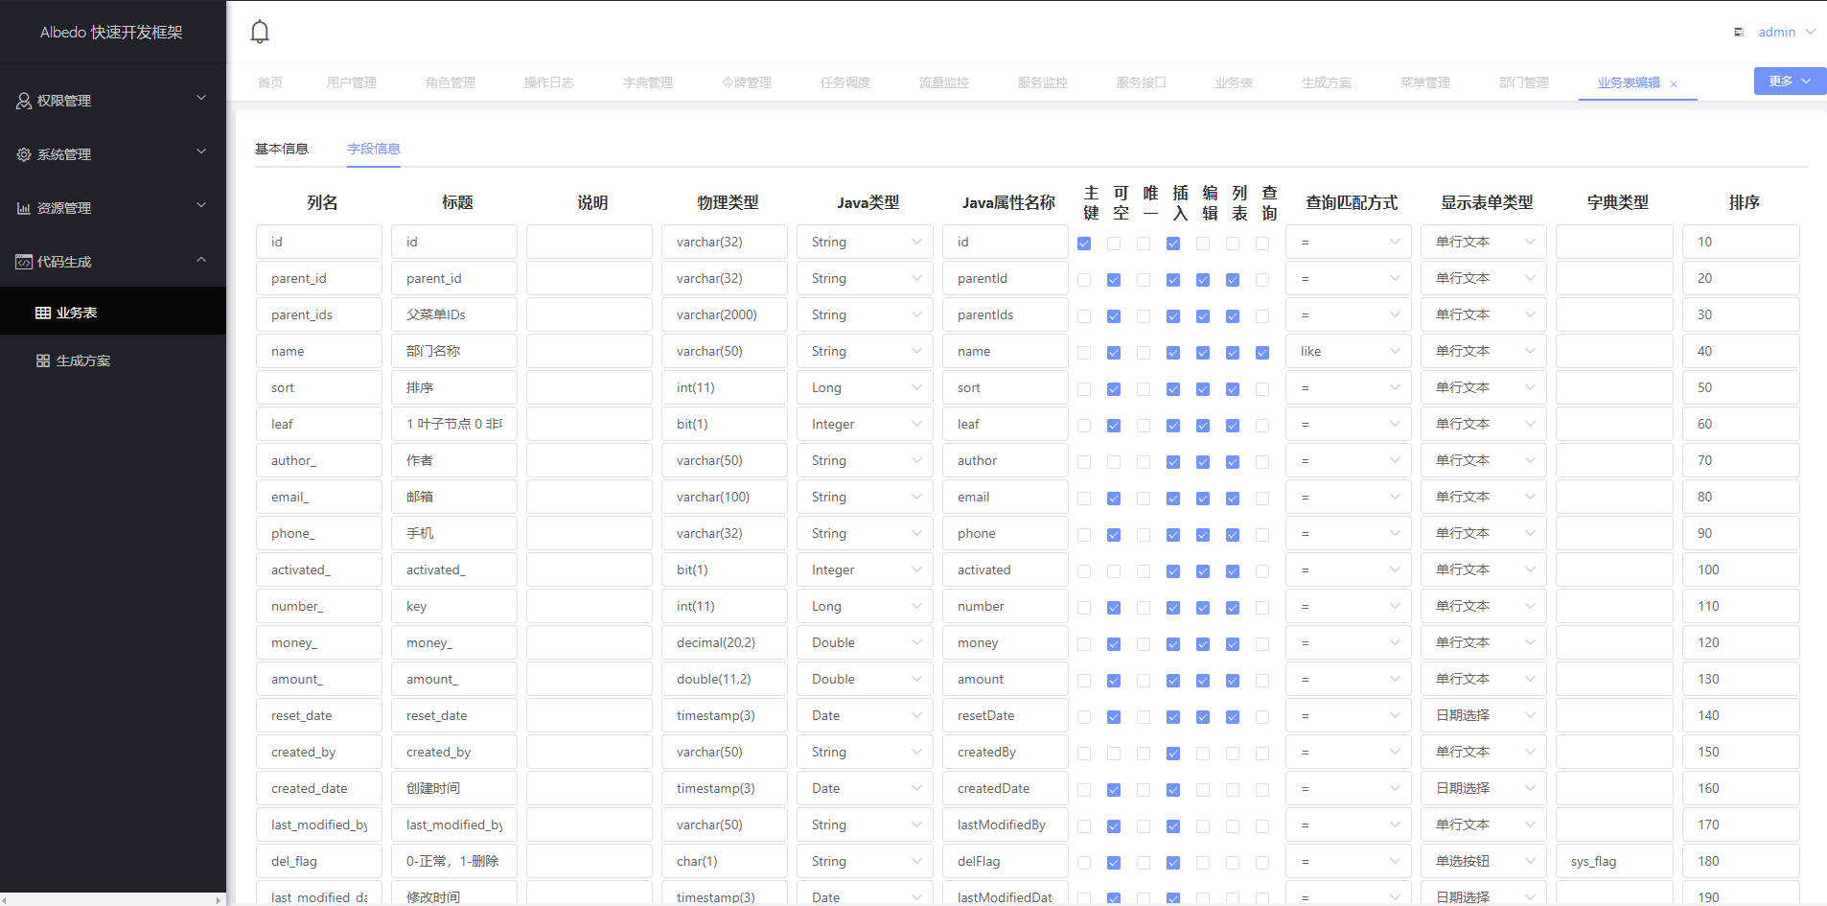
Task: Click the 权限管理 user icon in sidebar
Action: [24, 101]
